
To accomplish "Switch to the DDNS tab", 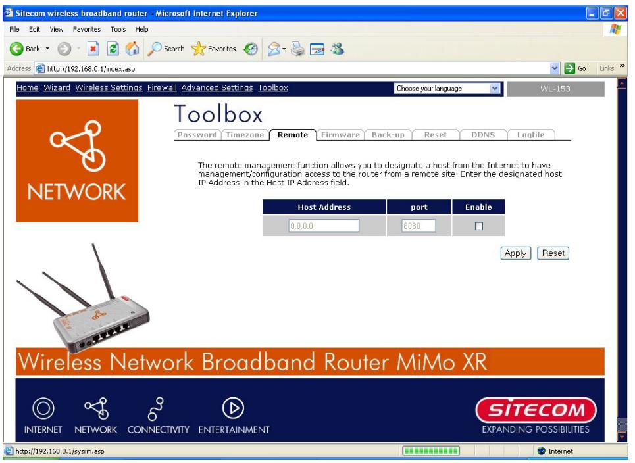I will pos(483,135).
